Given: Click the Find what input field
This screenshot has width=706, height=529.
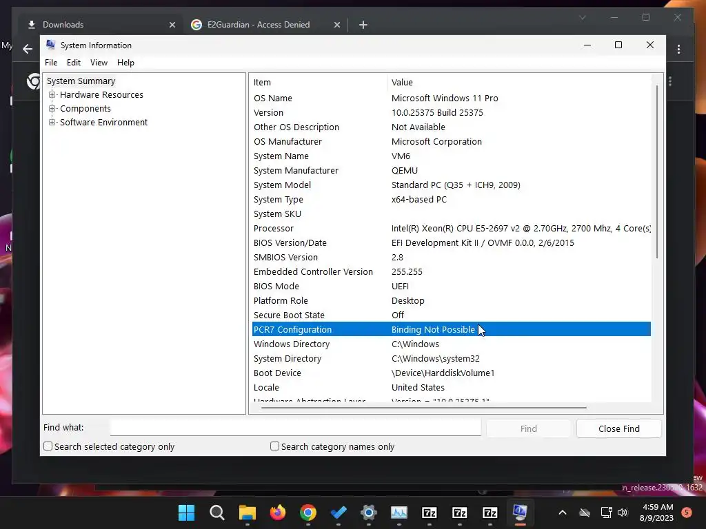Looking at the screenshot, I should click(295, 427).
